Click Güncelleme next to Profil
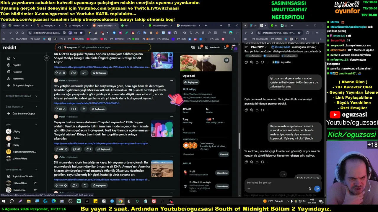Viewport: 378px width, 212px height. [x=222, y=173]
